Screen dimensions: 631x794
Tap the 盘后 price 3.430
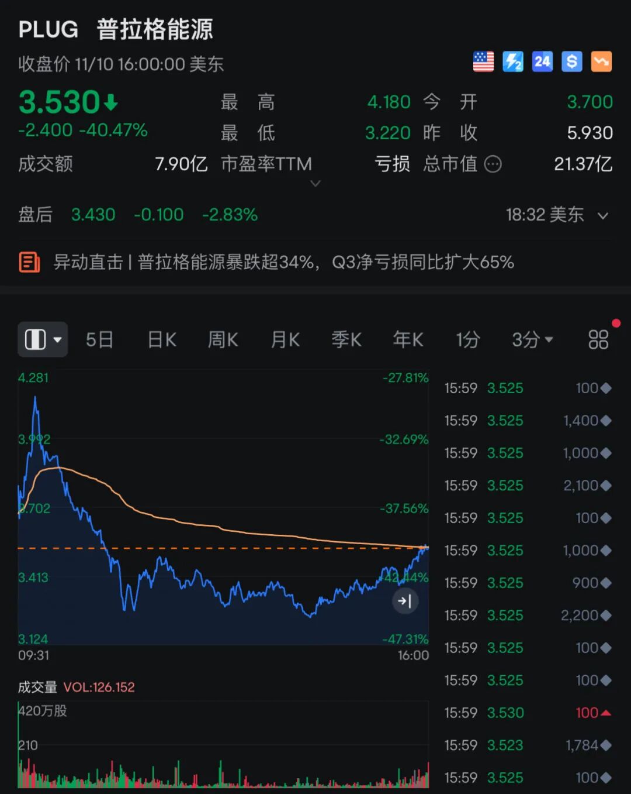point(93,215)
